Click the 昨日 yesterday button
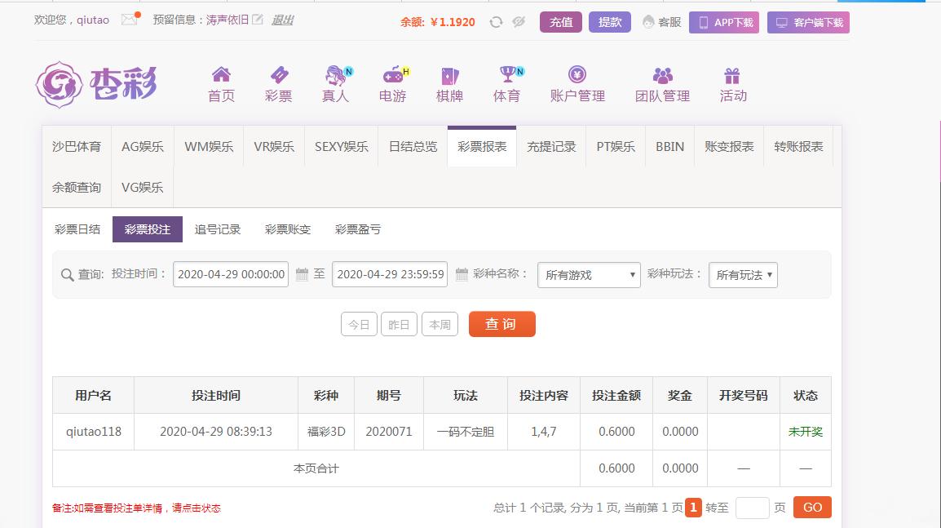The width and height of the screenshot is (941, 528). [399, 324]
